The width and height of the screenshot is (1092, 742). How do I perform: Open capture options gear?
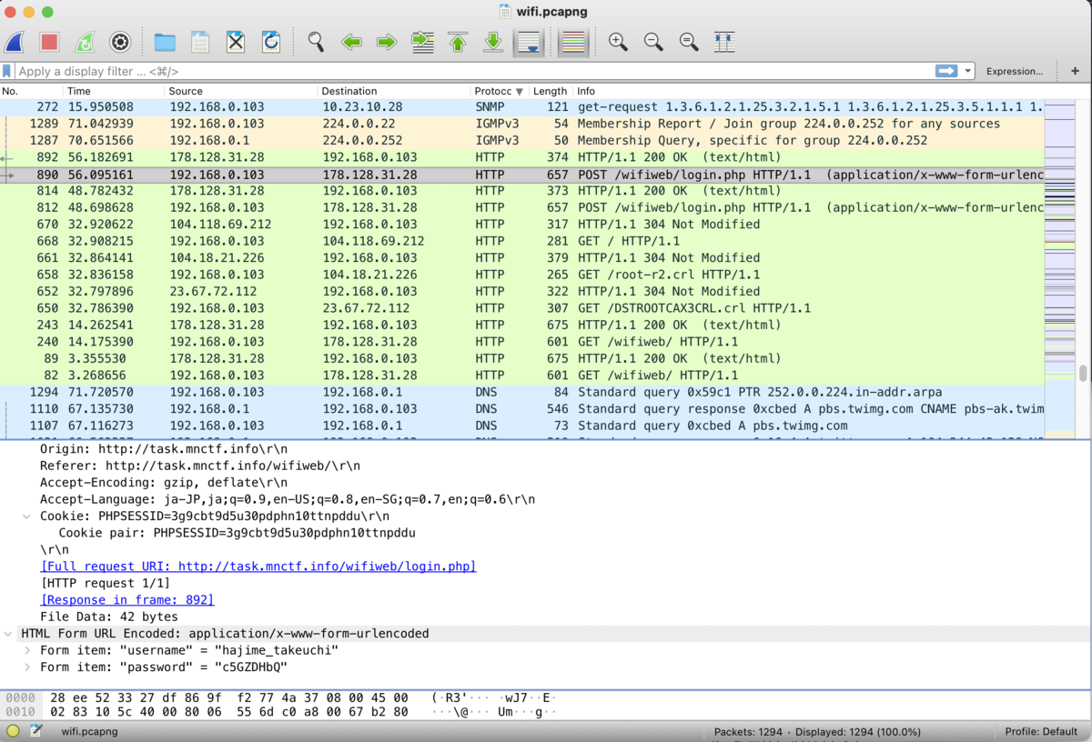coord(120,42)
